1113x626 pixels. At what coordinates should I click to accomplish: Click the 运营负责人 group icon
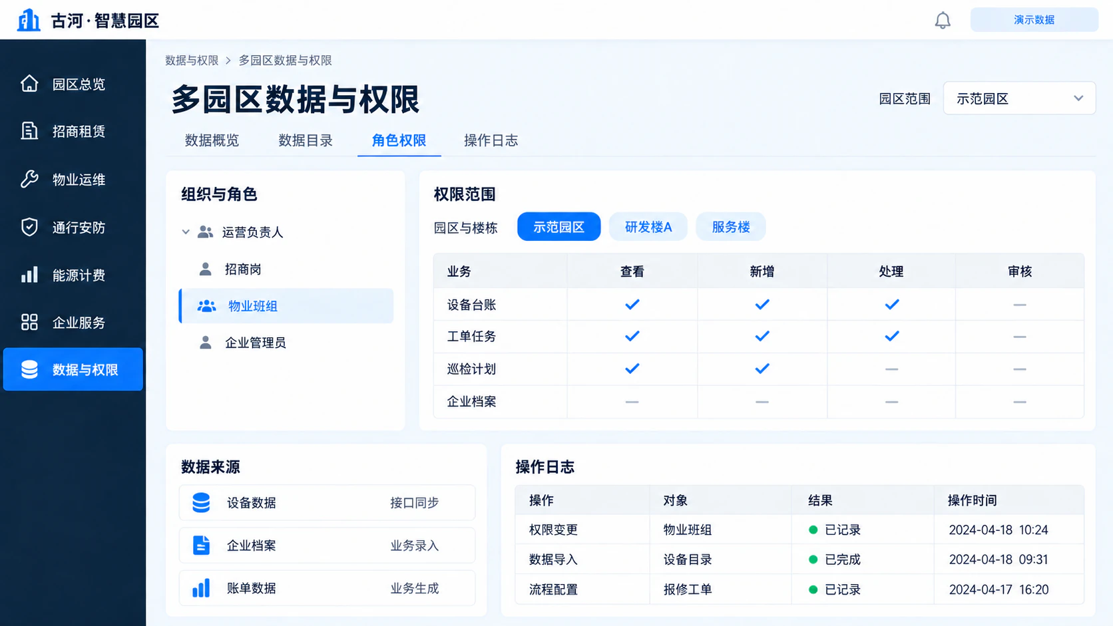point(205,232)
